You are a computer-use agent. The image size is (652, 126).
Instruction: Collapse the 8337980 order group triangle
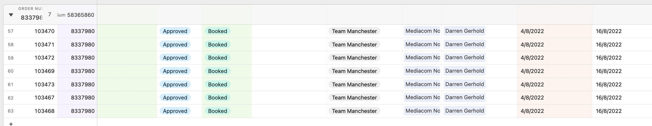pyautogui.click(x=11, y=15)
